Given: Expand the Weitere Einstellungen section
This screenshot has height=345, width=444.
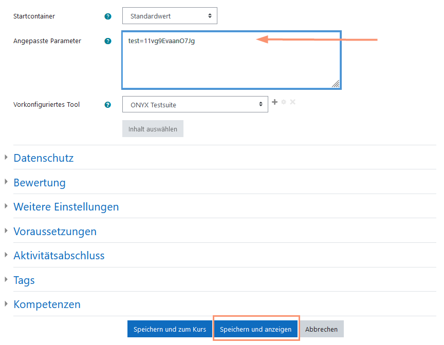Looking at the screenshot, I should click(x=66, y=206).
